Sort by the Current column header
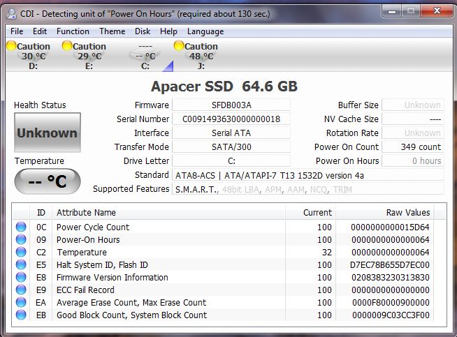457x337 pixels. click(311, 212)
